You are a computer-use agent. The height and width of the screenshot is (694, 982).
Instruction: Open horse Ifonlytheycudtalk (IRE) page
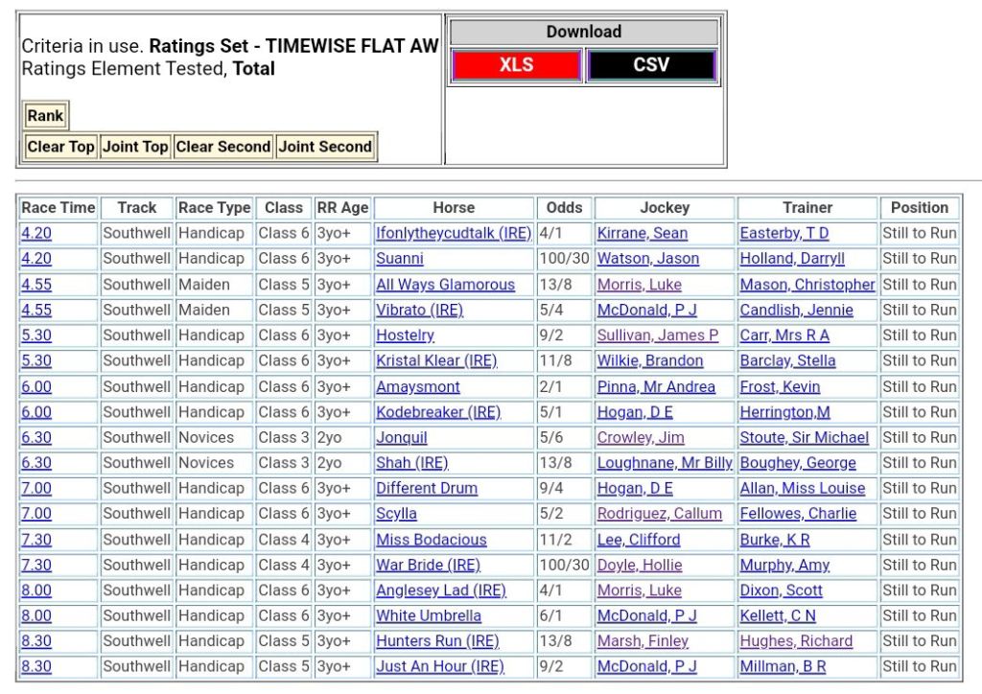(x=453, y=233)
